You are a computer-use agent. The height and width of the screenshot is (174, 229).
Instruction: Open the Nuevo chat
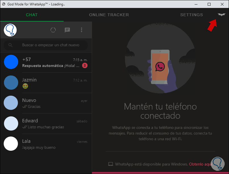point(46,103)
